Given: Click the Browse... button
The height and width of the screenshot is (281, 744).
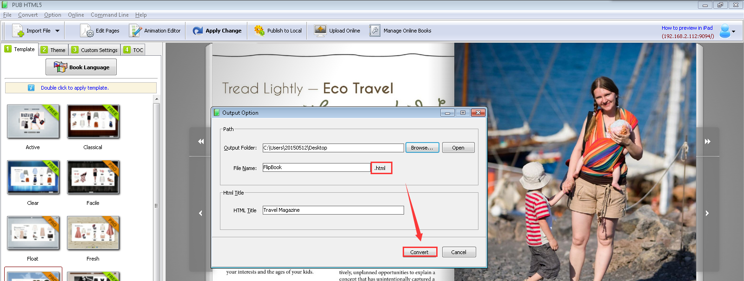Looking at the screenshot, I should pos(422,148).
